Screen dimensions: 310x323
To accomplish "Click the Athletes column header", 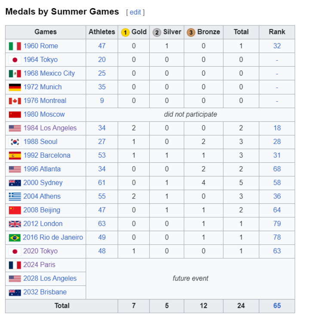I will click(102, 32).
